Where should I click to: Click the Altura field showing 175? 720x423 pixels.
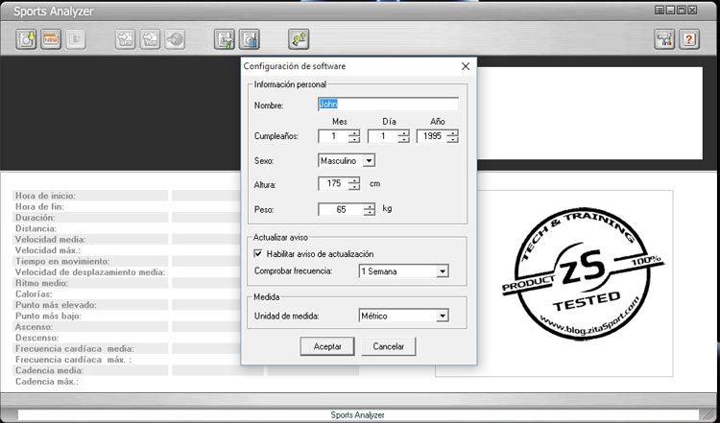tap(333, 183)
